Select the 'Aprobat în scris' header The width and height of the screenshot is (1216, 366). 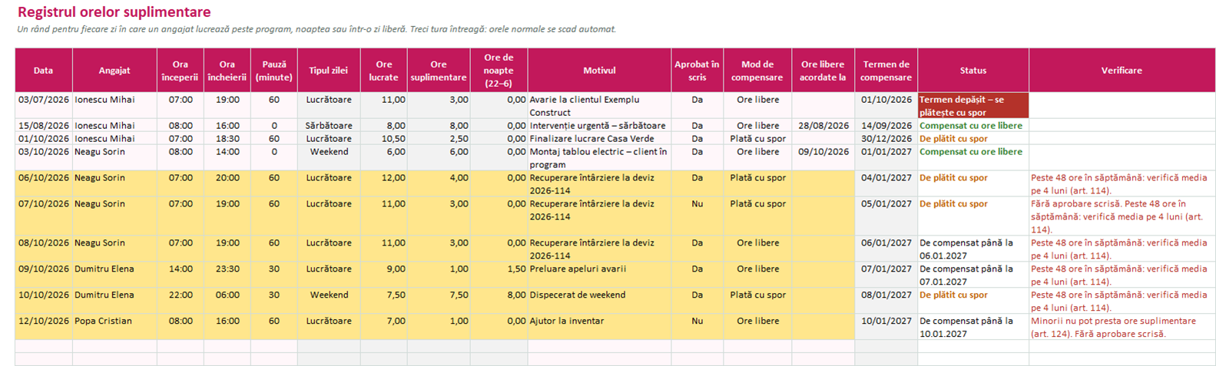(697, 71)
